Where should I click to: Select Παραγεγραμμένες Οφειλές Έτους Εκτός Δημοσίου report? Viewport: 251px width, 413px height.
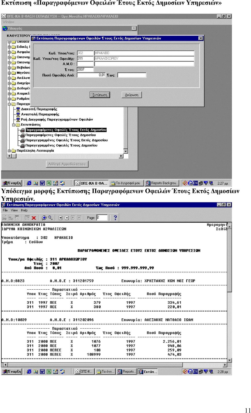[66, 140]
